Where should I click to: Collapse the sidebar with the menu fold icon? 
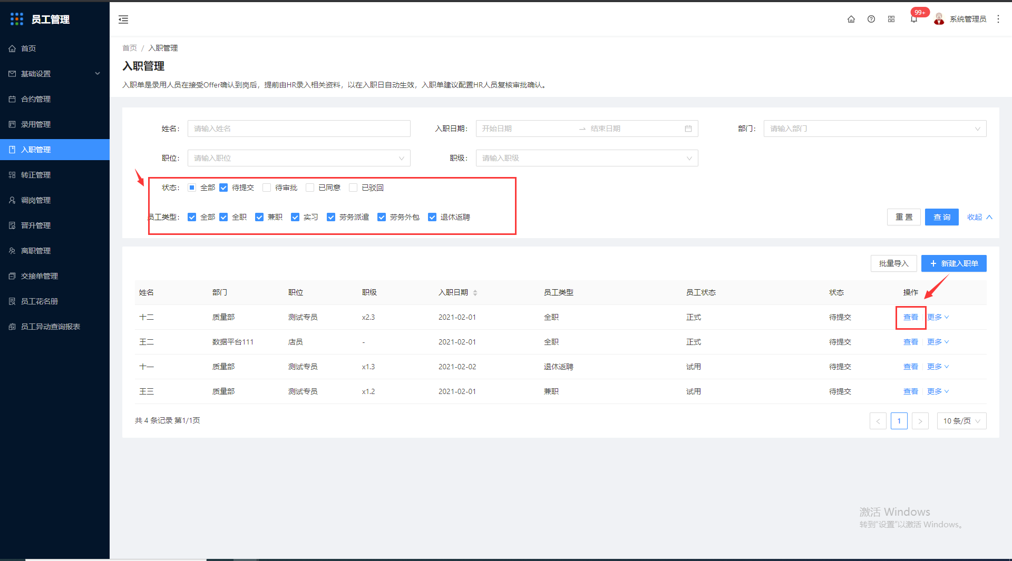(x=123, y=19)
